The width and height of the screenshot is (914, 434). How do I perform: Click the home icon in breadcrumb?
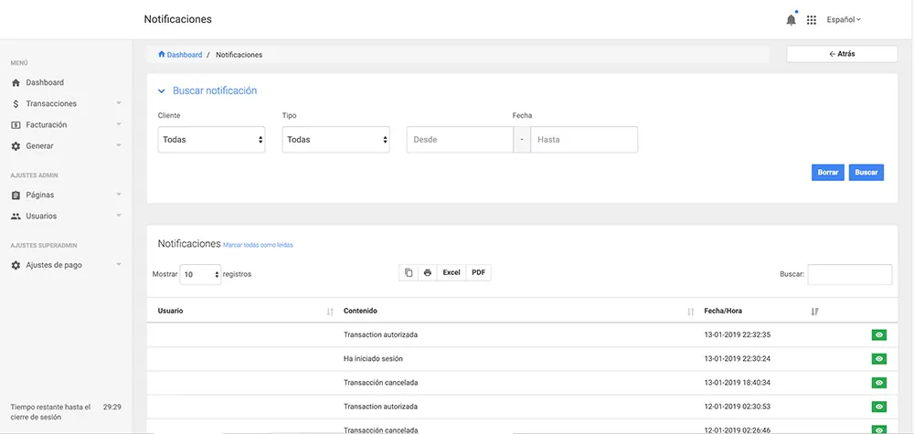tap(162, 55)
